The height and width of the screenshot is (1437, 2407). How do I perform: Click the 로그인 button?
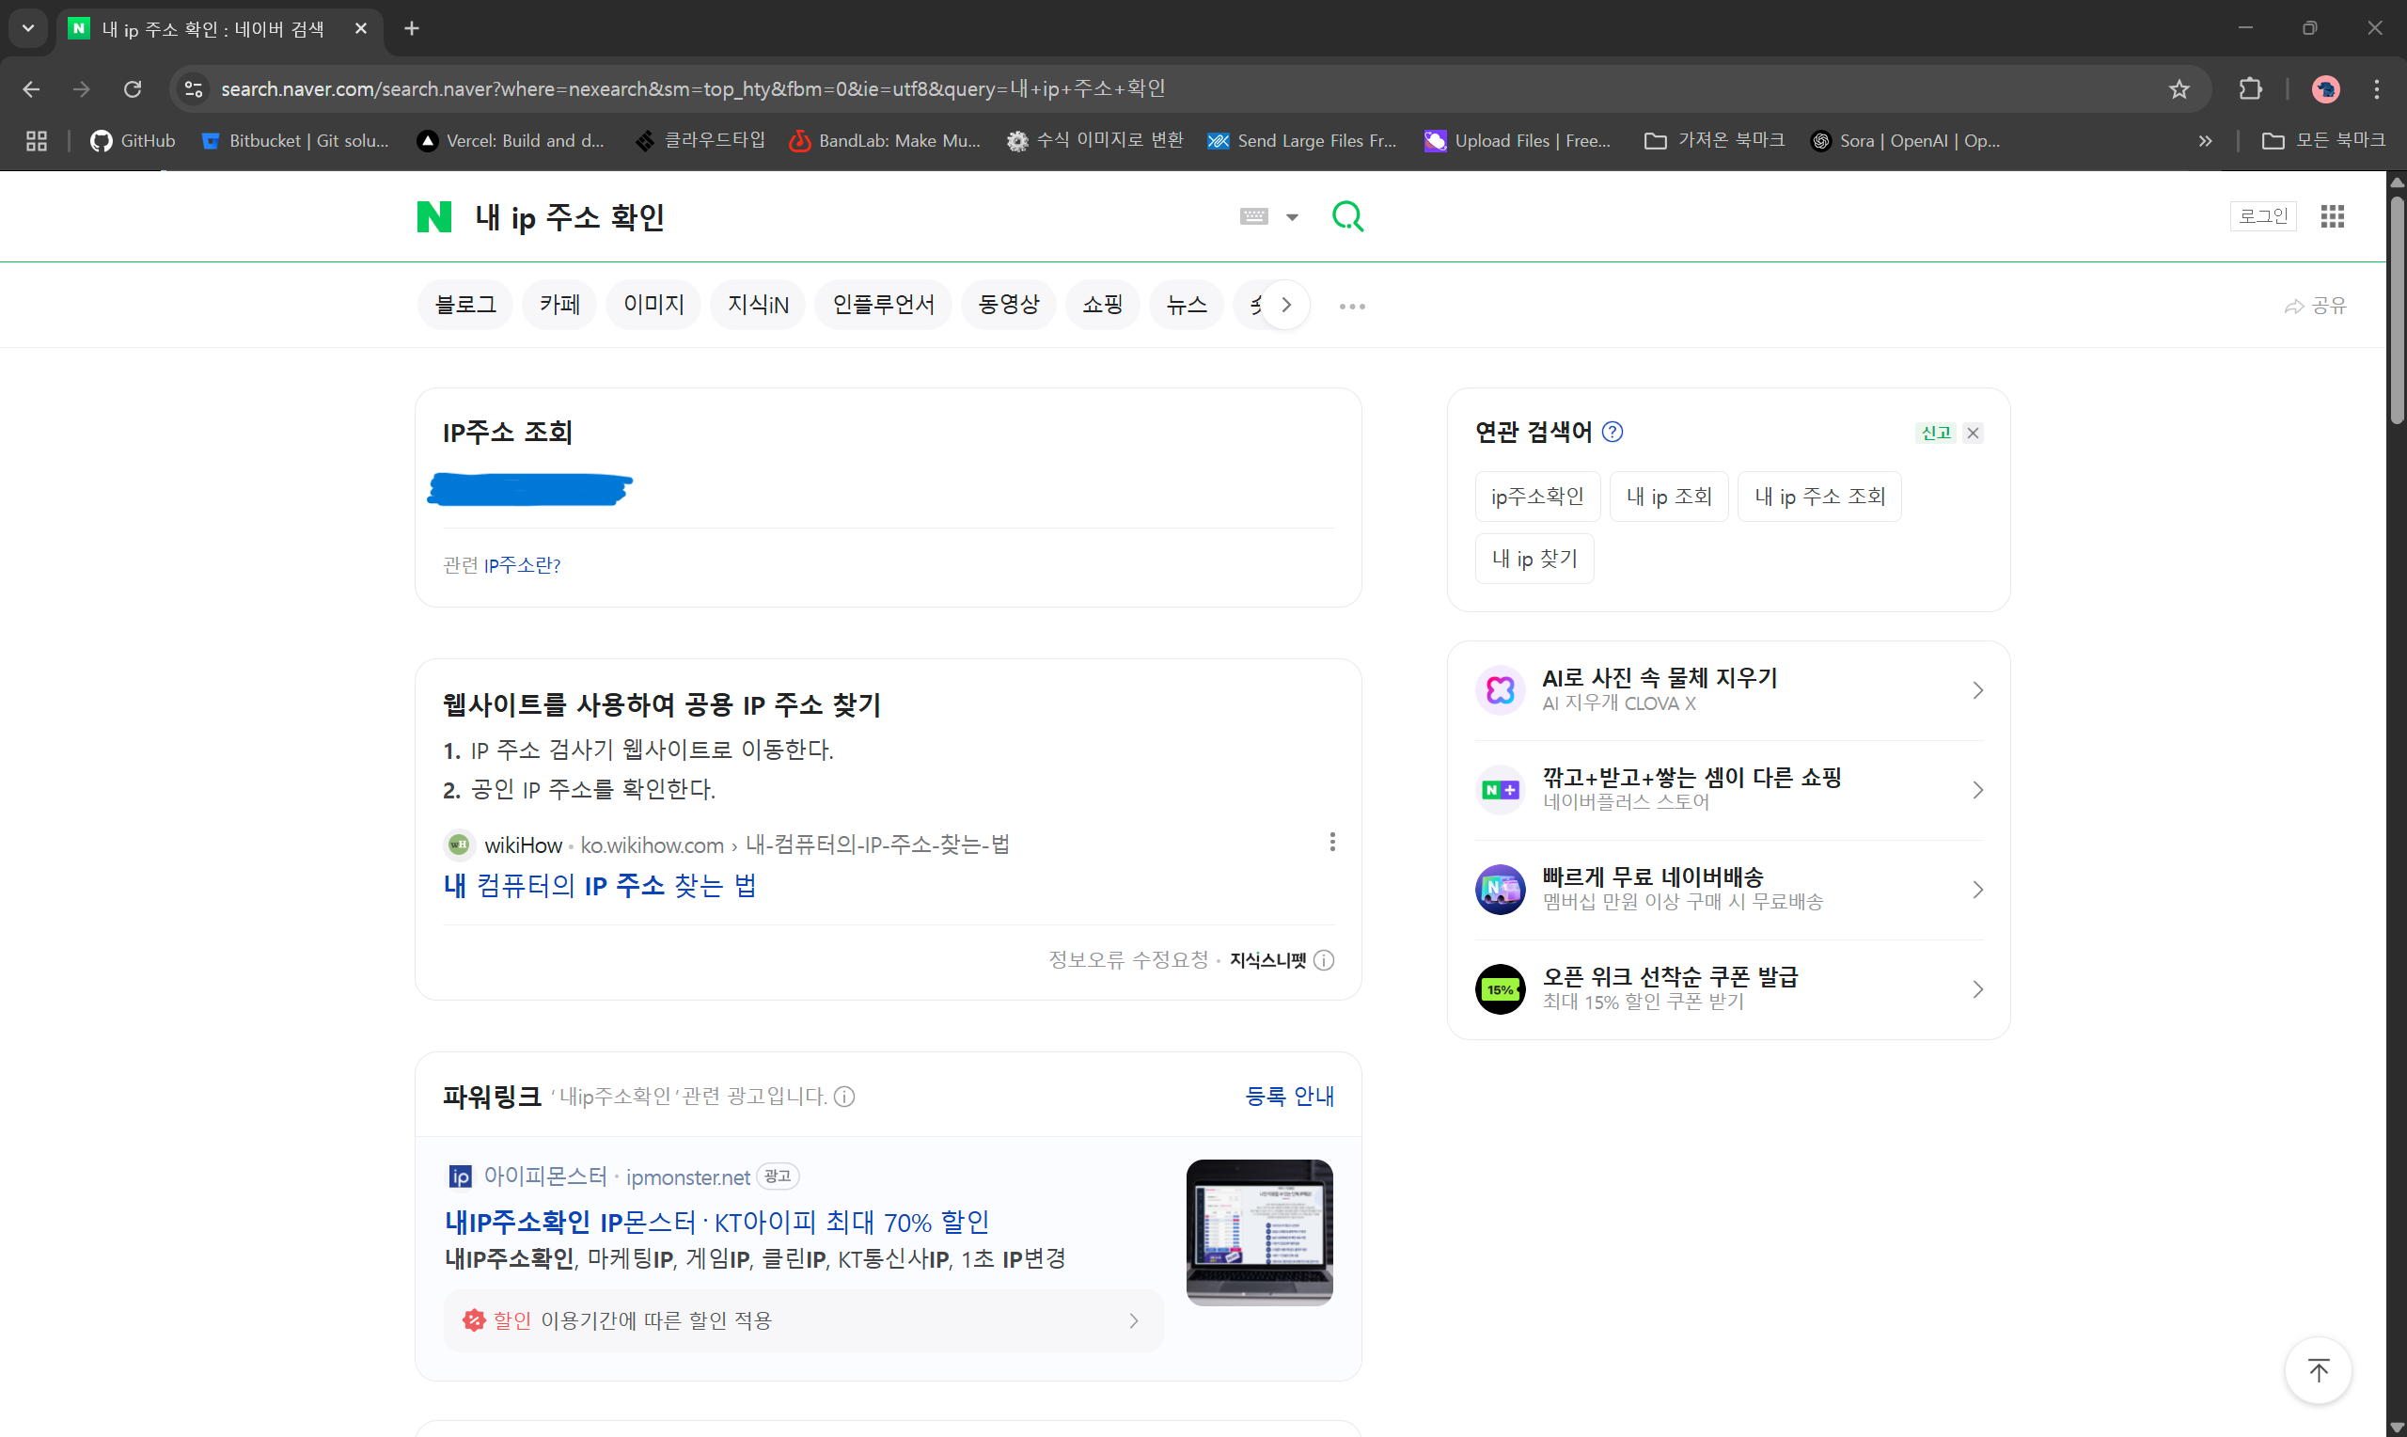[2263, 216]
